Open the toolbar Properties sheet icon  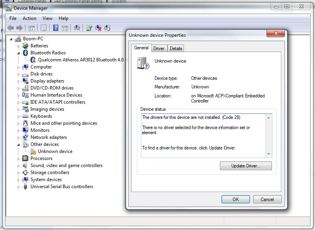coord(43,28)
